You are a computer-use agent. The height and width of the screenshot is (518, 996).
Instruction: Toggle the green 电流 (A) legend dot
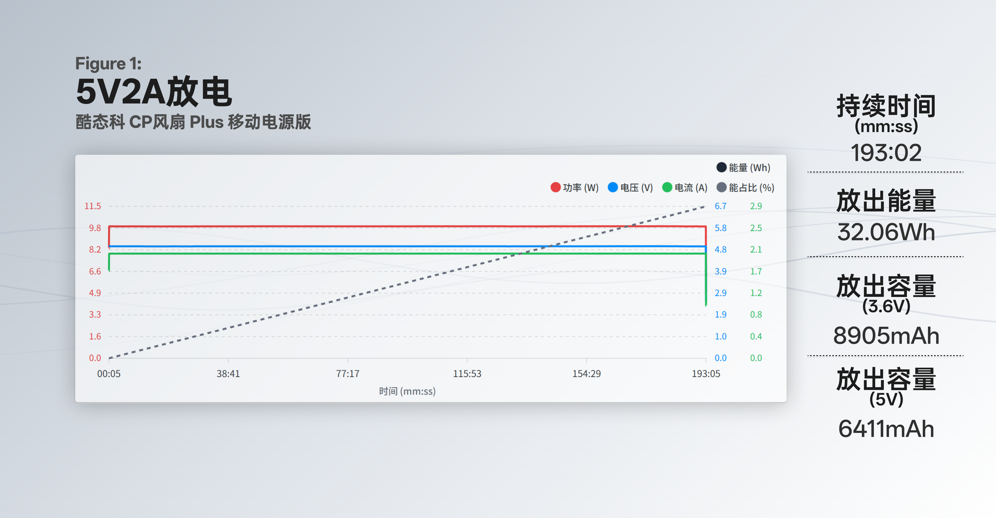click(667, 187)
